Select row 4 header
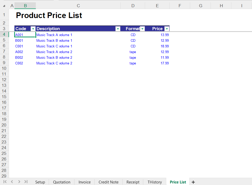Image resolution: width=252 pixels, height=185 pixels. (4, 35)
